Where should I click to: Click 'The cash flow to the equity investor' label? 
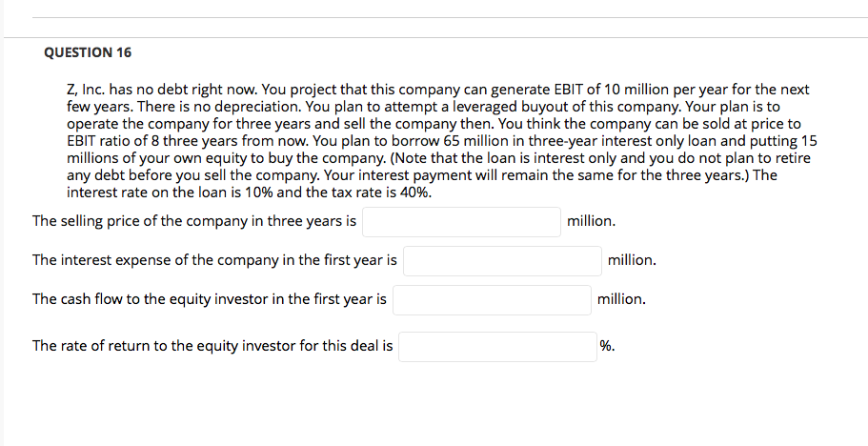(210, 299)
